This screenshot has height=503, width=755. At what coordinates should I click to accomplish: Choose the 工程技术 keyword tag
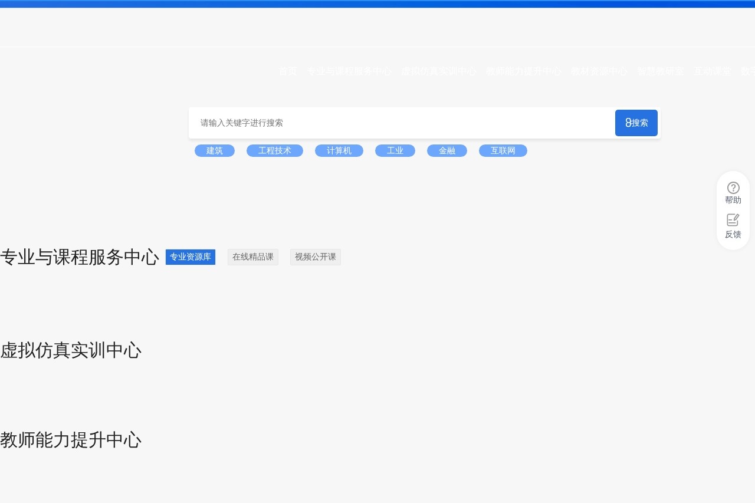275,151
